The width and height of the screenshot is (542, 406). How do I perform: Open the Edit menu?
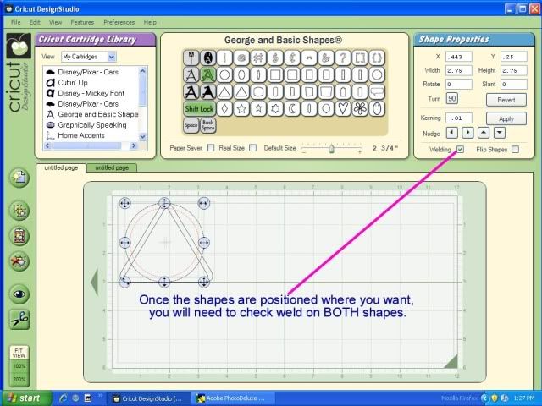click(35, 22)
